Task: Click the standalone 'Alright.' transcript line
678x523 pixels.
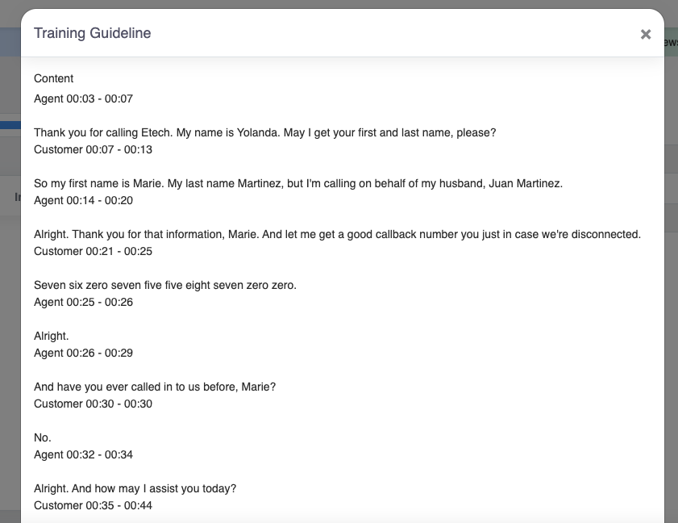Action: (x=52, y=336)
